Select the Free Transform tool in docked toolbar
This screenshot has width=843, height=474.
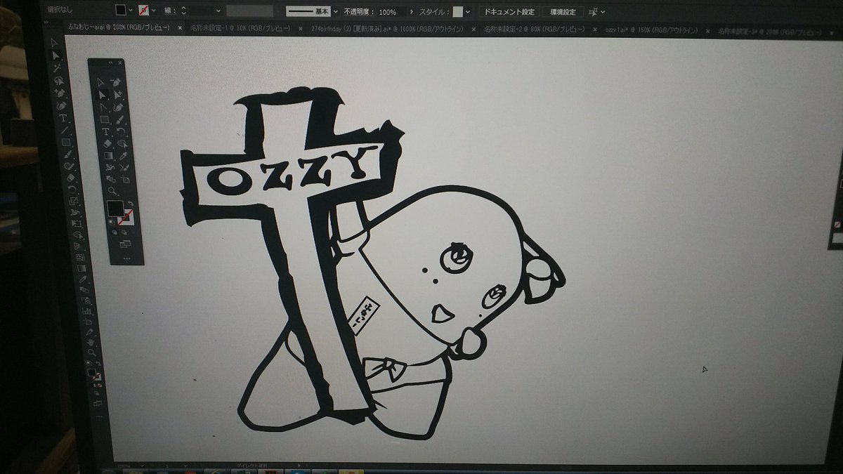tap(76, 225)
